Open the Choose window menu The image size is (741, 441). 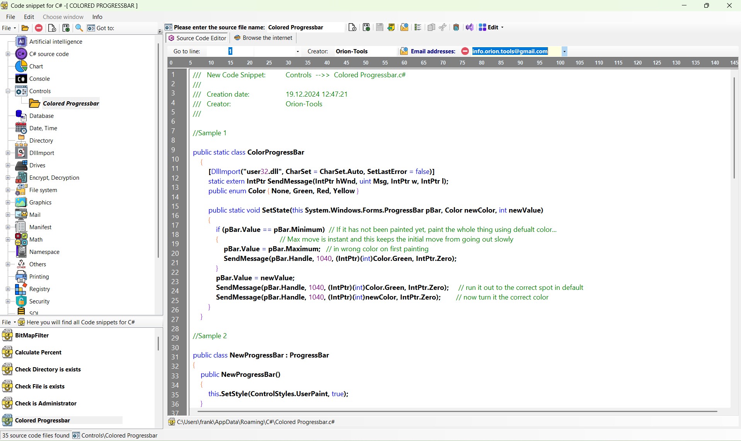pos(63,17)
